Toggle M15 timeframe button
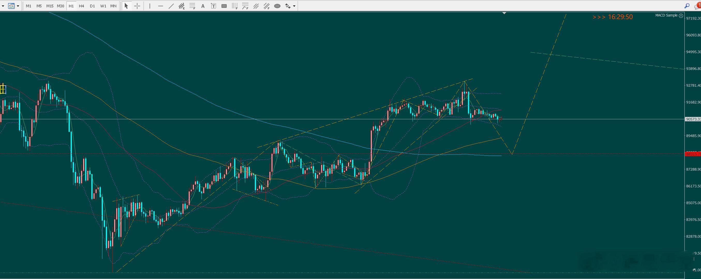This screenshot has width=701, height=279. [49, 6]
